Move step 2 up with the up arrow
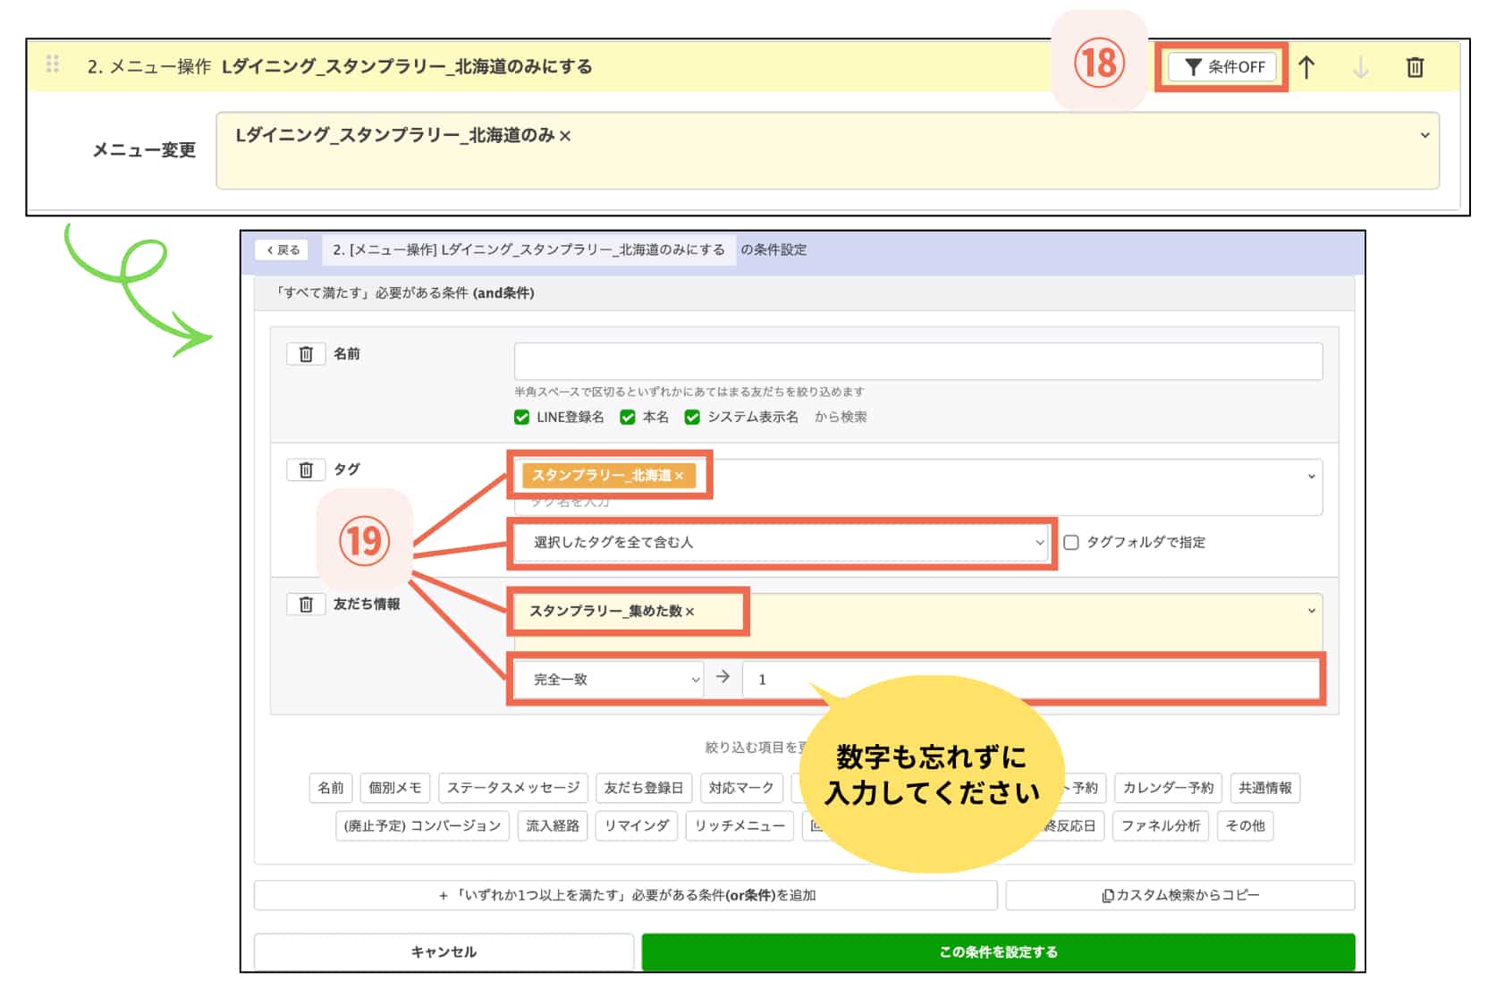Screen dimensions: 1488x989 1307,66
